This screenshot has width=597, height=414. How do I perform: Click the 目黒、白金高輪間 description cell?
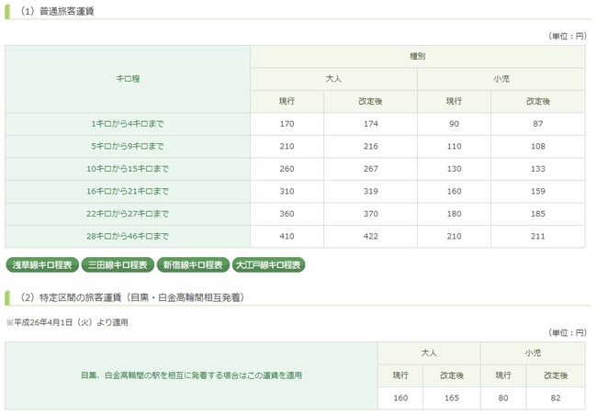(191, 375)
